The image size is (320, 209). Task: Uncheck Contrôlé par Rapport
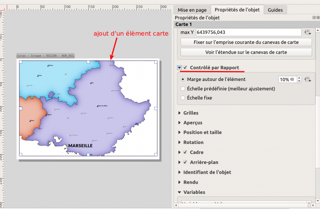click(x=186, y=68)
